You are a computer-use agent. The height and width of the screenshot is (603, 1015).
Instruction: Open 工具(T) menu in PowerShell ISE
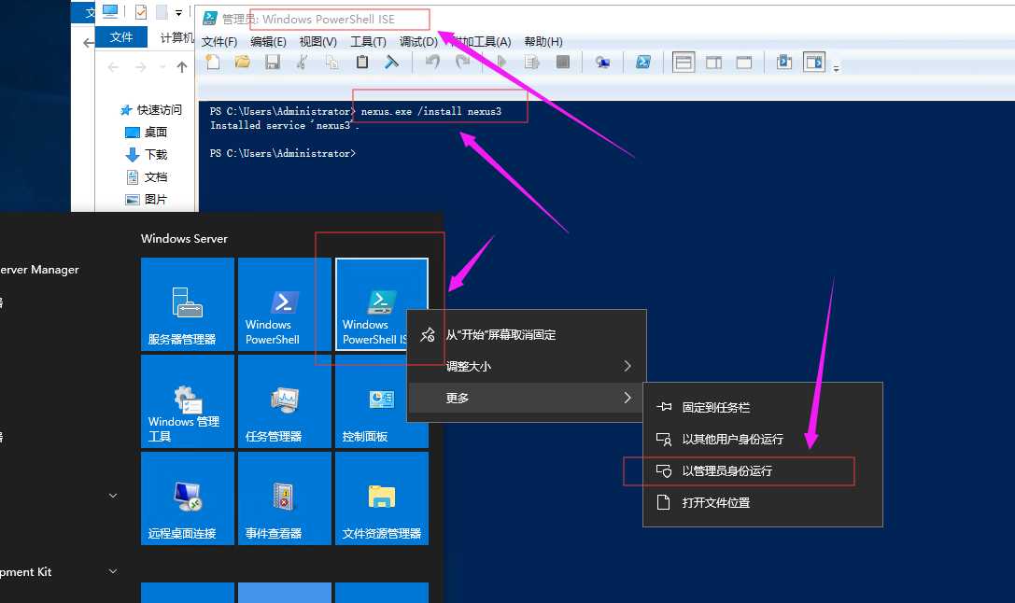click(x=368, y=42)
